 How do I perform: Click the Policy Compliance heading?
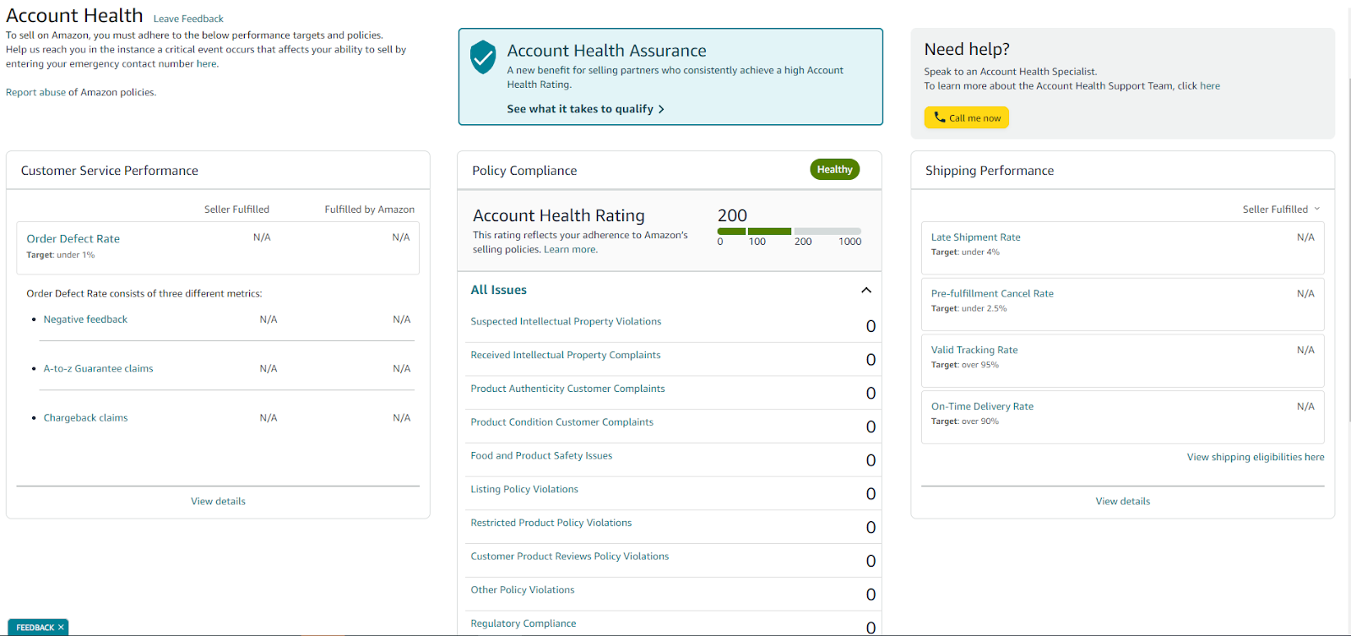(x=524, y=171)
